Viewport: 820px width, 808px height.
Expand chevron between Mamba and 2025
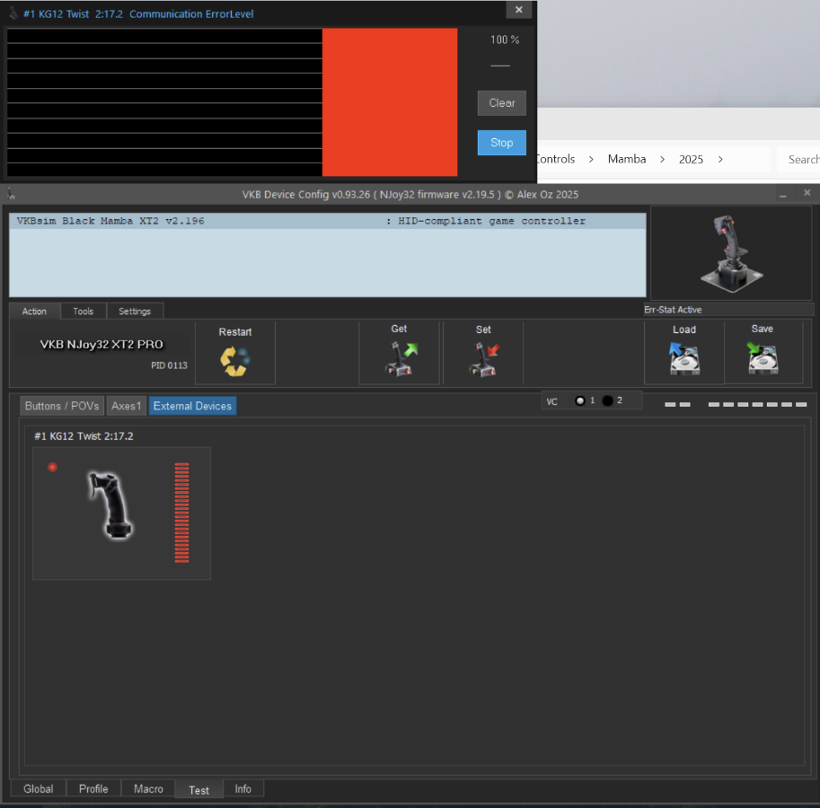662,160
